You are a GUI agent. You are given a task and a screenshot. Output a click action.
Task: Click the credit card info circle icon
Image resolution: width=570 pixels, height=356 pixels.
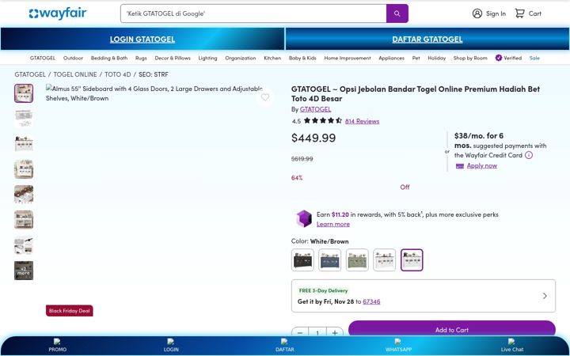pos(529,155)
